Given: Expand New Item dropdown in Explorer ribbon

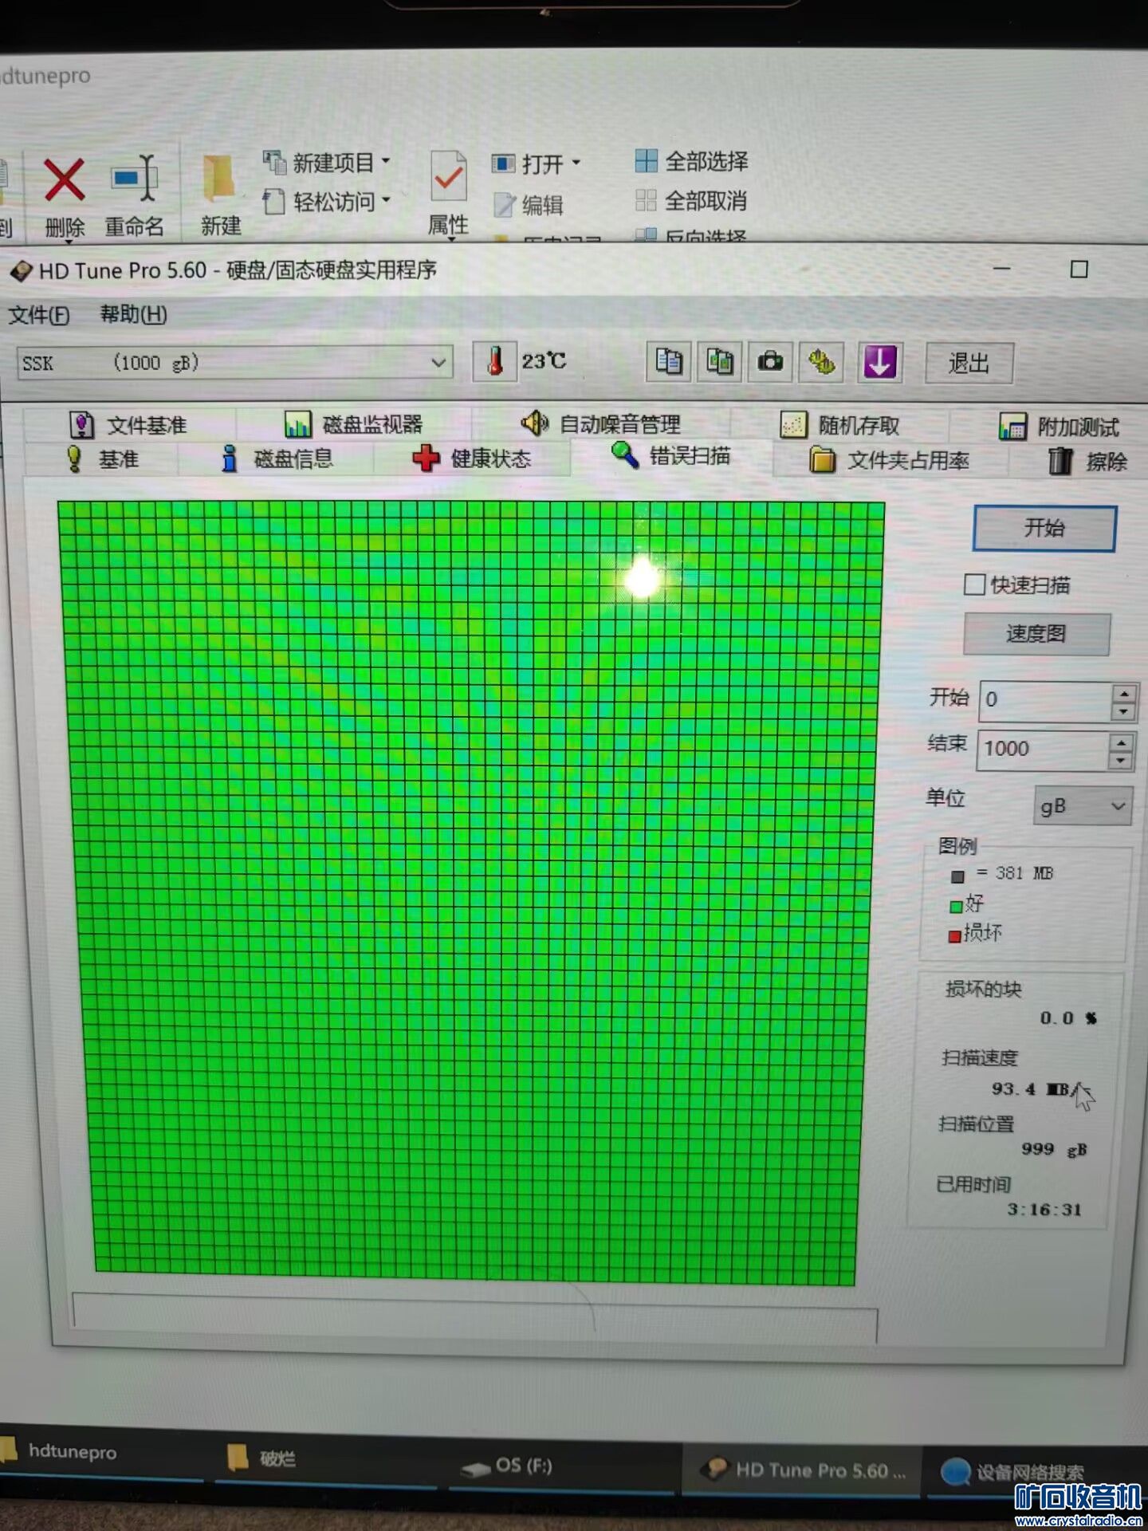Looking at the screenshot, I should point(386,161).
